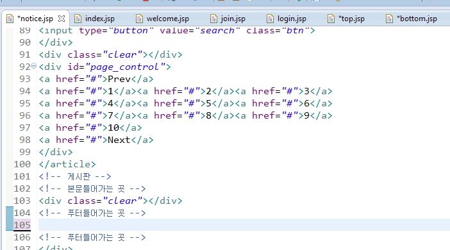Viewport: 450px width, 250px height.
Task: Click the Prev anchor text on line 93
Action: 119,79
